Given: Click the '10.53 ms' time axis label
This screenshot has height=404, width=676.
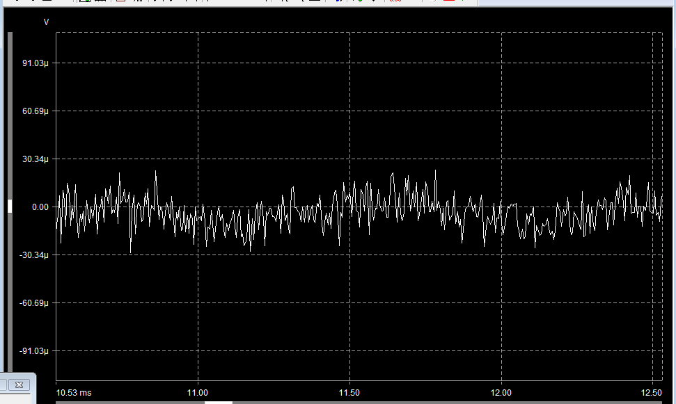Looking at the screenshot, I should tap(74, 393).
